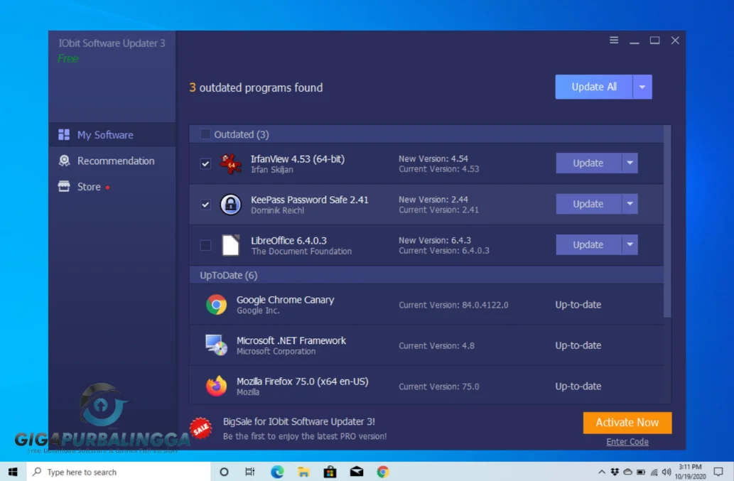Open the hamburger menu at top right
734x481 pixels.
(x=613, y=40)
